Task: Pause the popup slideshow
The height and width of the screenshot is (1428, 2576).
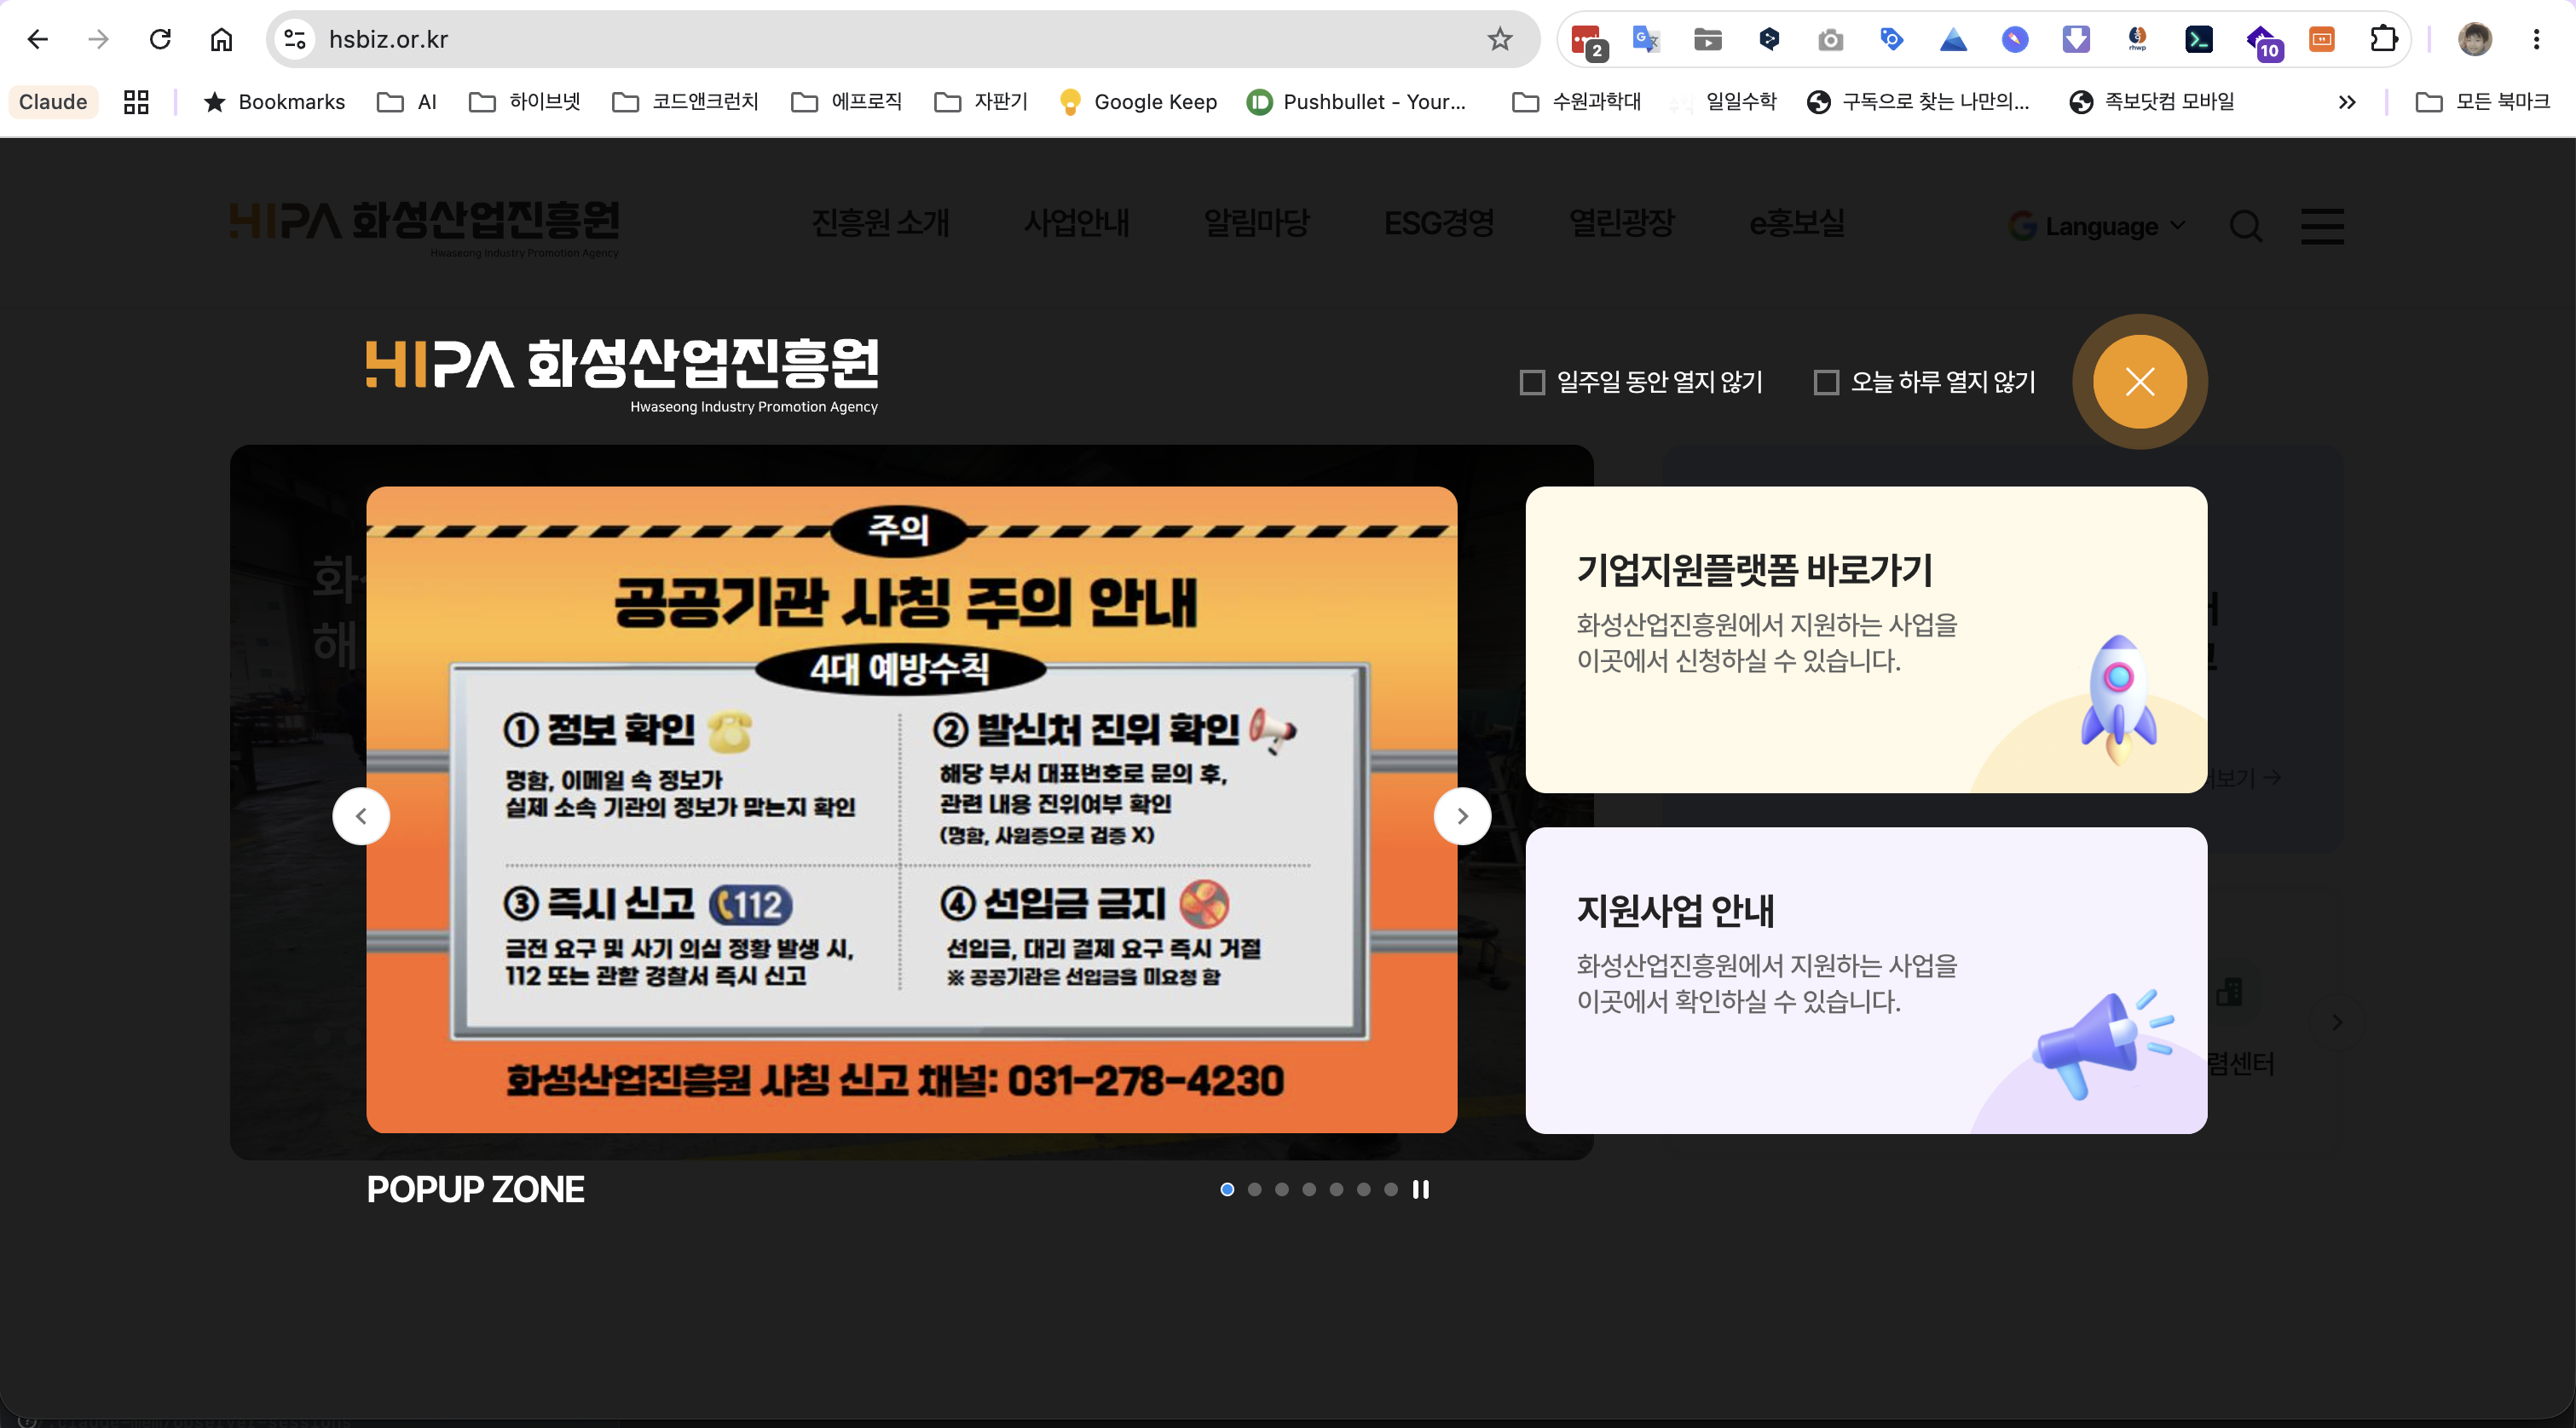Action: click(1420, 1189)
